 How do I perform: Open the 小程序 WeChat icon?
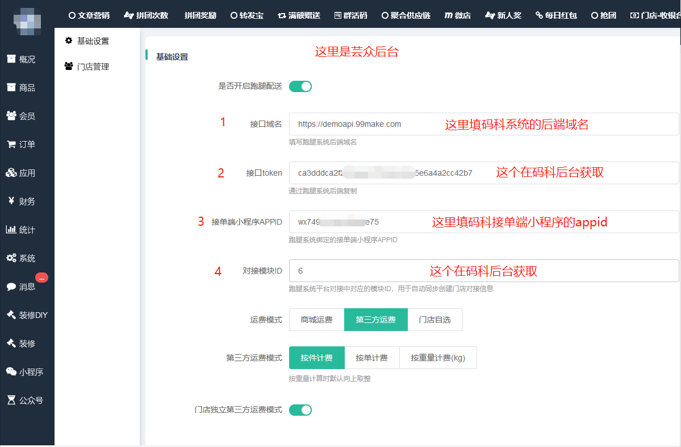(x=11, y=372)
